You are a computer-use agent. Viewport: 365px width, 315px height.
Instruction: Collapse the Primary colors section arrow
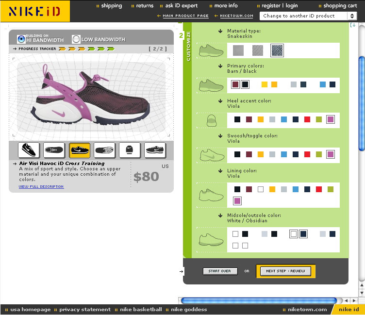220,66
